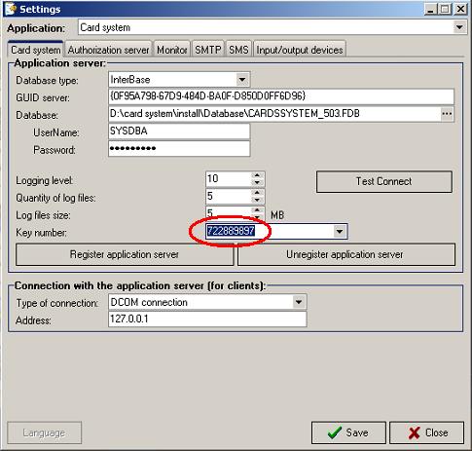This screenshot has height=451, width=472.
Task: Go to the Monitor tab
Action: pos(172,50)
